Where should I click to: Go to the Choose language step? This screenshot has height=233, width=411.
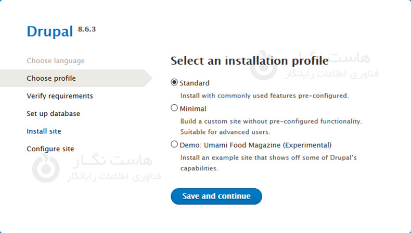point(55,60)
